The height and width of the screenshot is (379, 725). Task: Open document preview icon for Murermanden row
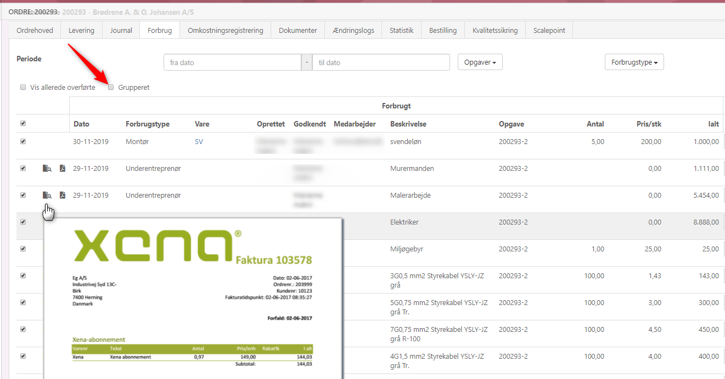47,169
